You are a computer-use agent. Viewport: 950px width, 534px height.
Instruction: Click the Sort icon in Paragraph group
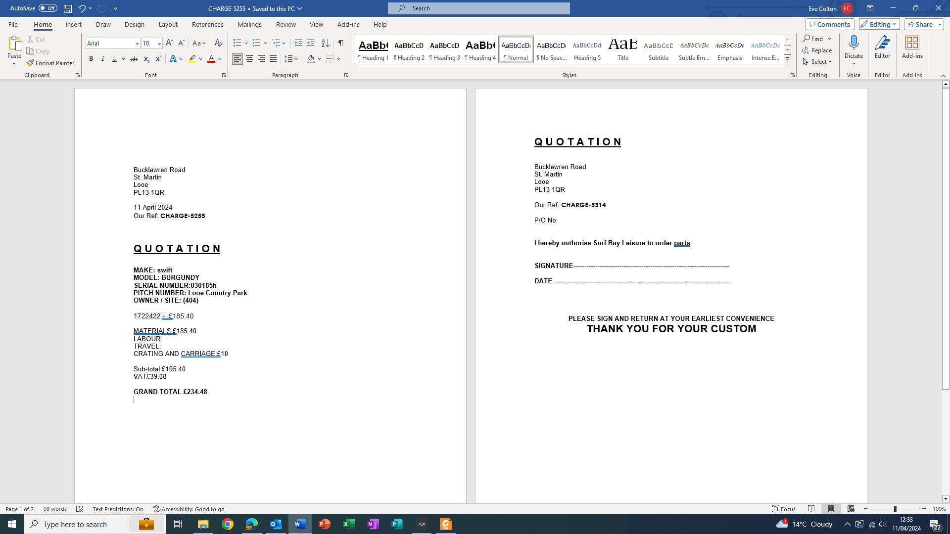pos(325,43)
